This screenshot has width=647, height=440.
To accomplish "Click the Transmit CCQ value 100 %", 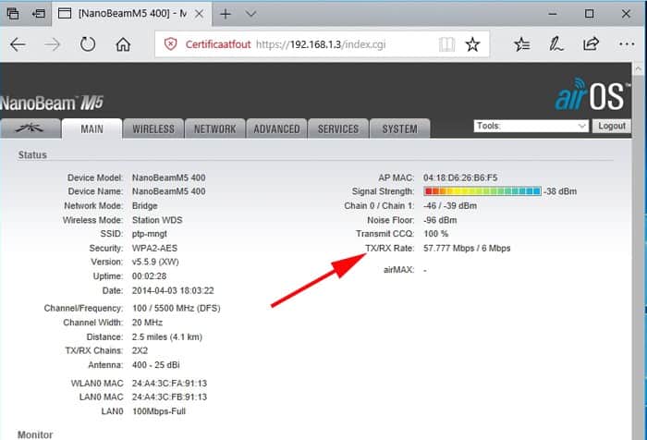I will point(435,234).
